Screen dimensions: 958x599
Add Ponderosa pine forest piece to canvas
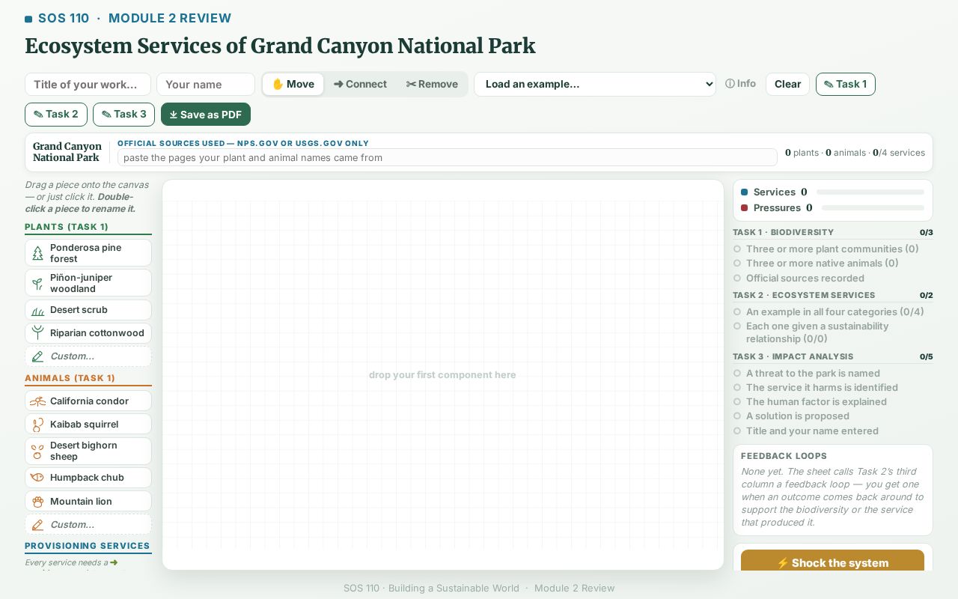[88, 253]
